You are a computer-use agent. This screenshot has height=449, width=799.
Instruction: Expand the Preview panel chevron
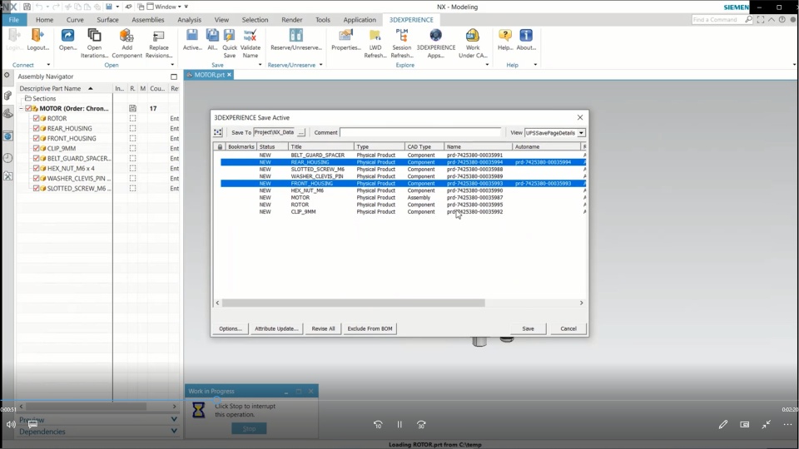point(174,419)
